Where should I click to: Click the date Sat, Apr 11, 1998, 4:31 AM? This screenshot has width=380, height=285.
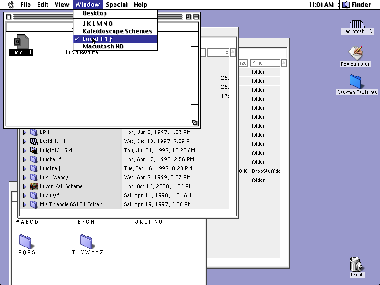click(x=158, y=195)
